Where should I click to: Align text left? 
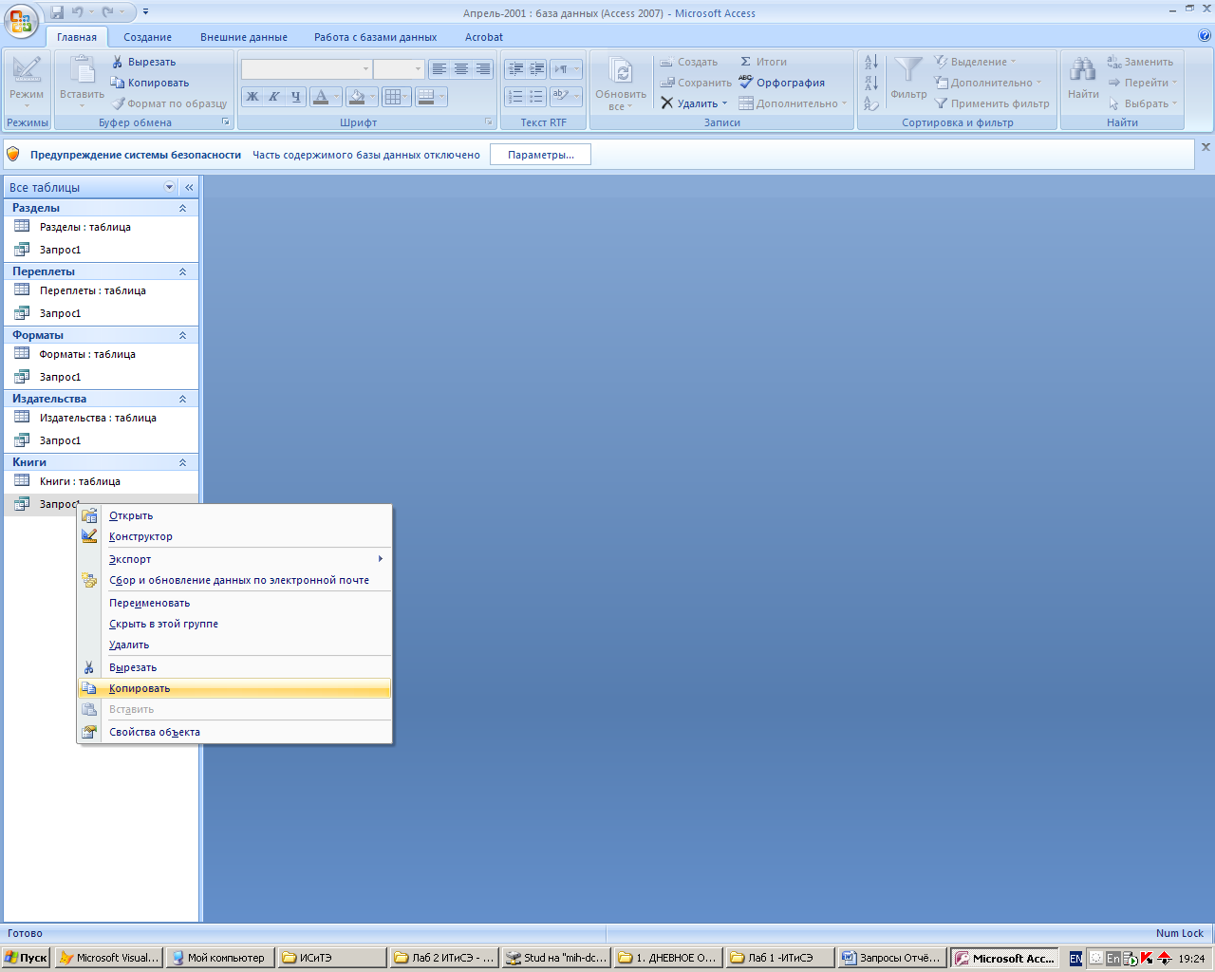439,69
